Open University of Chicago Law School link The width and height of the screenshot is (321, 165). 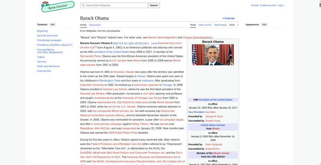142,98
